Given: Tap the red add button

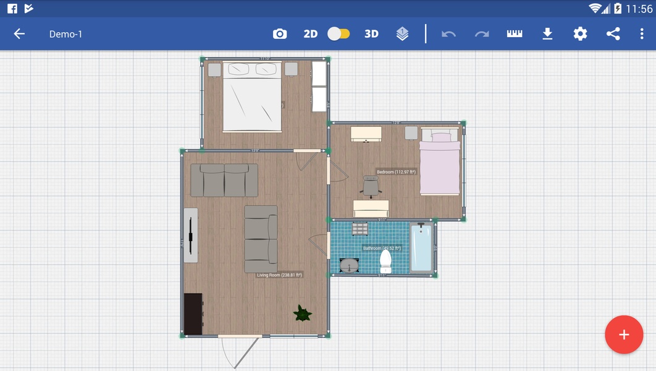Looking at the screenshot, I should point(624,335).
